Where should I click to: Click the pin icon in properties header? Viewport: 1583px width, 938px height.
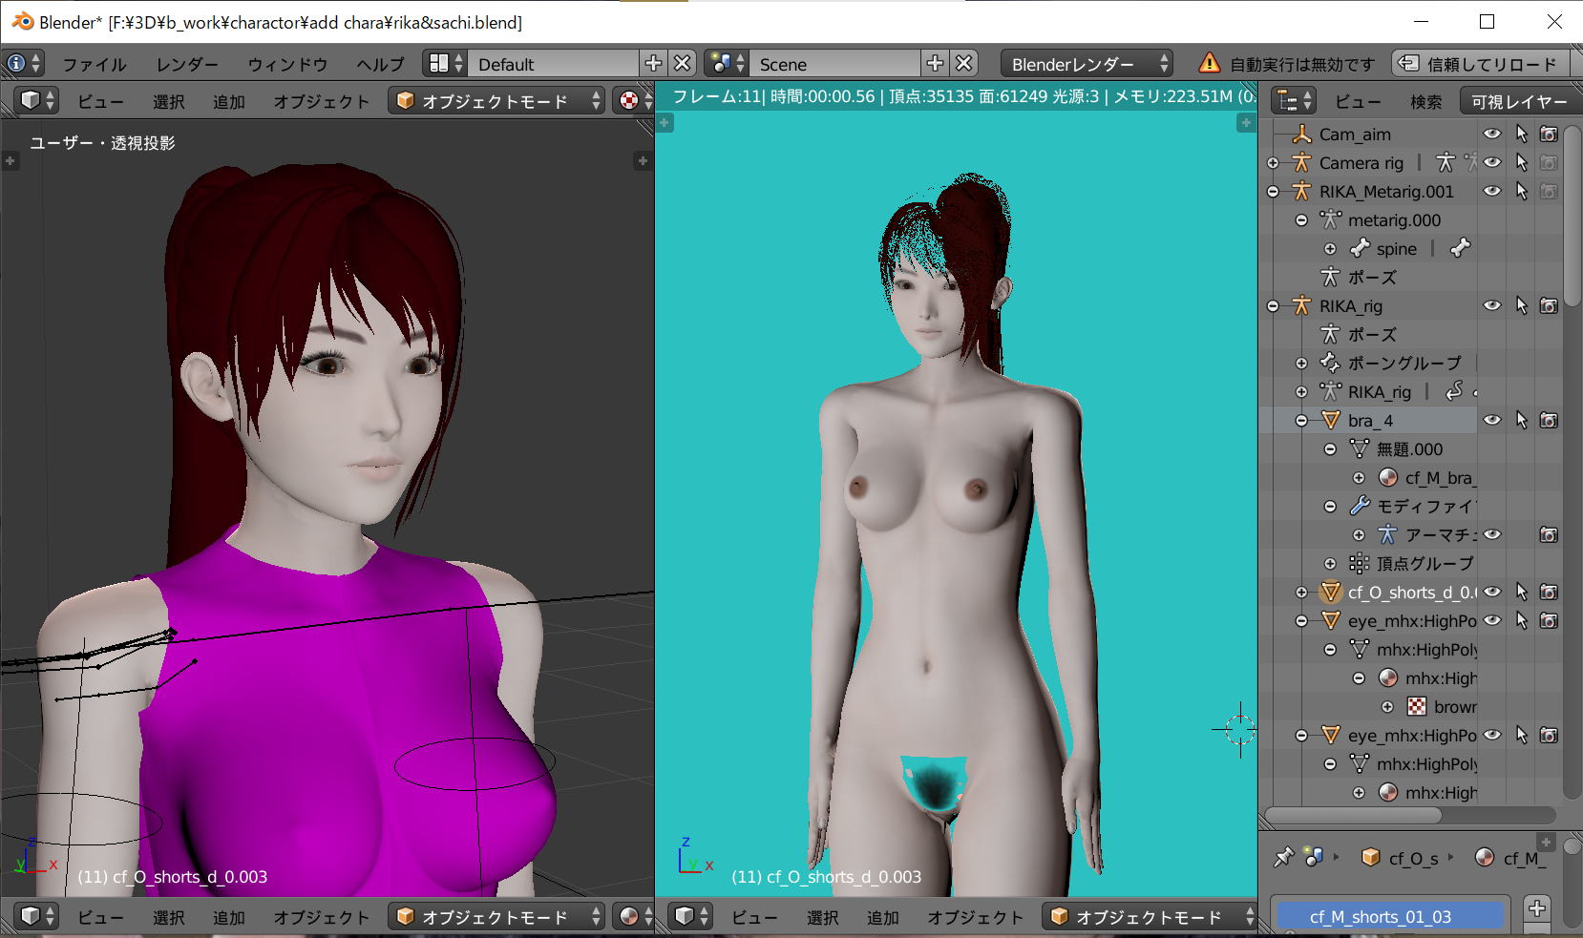tap(1283, 858)
